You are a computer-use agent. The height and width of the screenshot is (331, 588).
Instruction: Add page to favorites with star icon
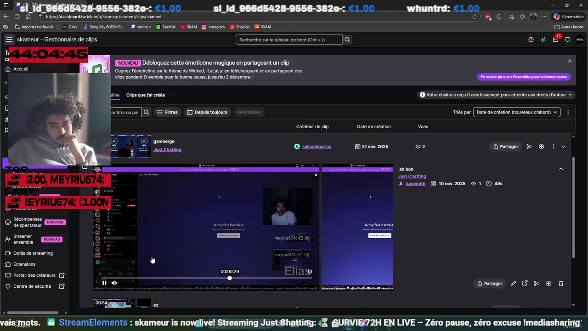(475, 17)
